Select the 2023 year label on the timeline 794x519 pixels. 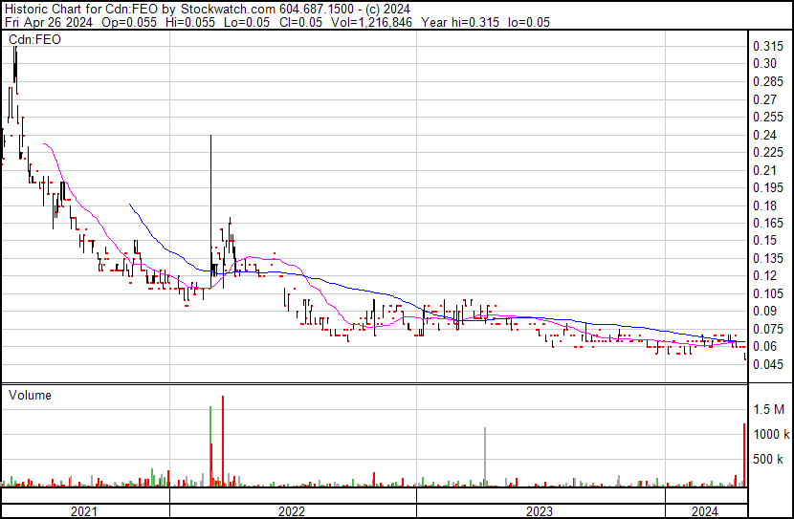point(540,511)
